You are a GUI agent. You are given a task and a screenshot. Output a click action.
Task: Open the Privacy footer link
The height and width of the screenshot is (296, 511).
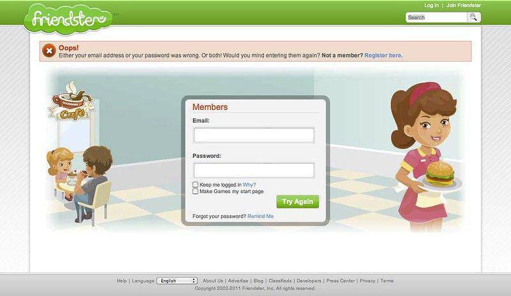coord(367,281)
